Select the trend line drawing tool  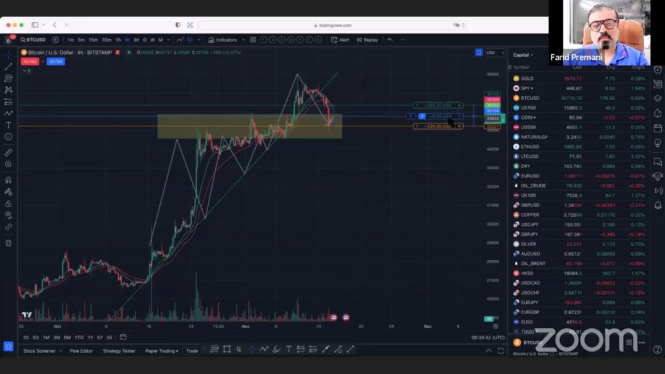click(8, 66)
